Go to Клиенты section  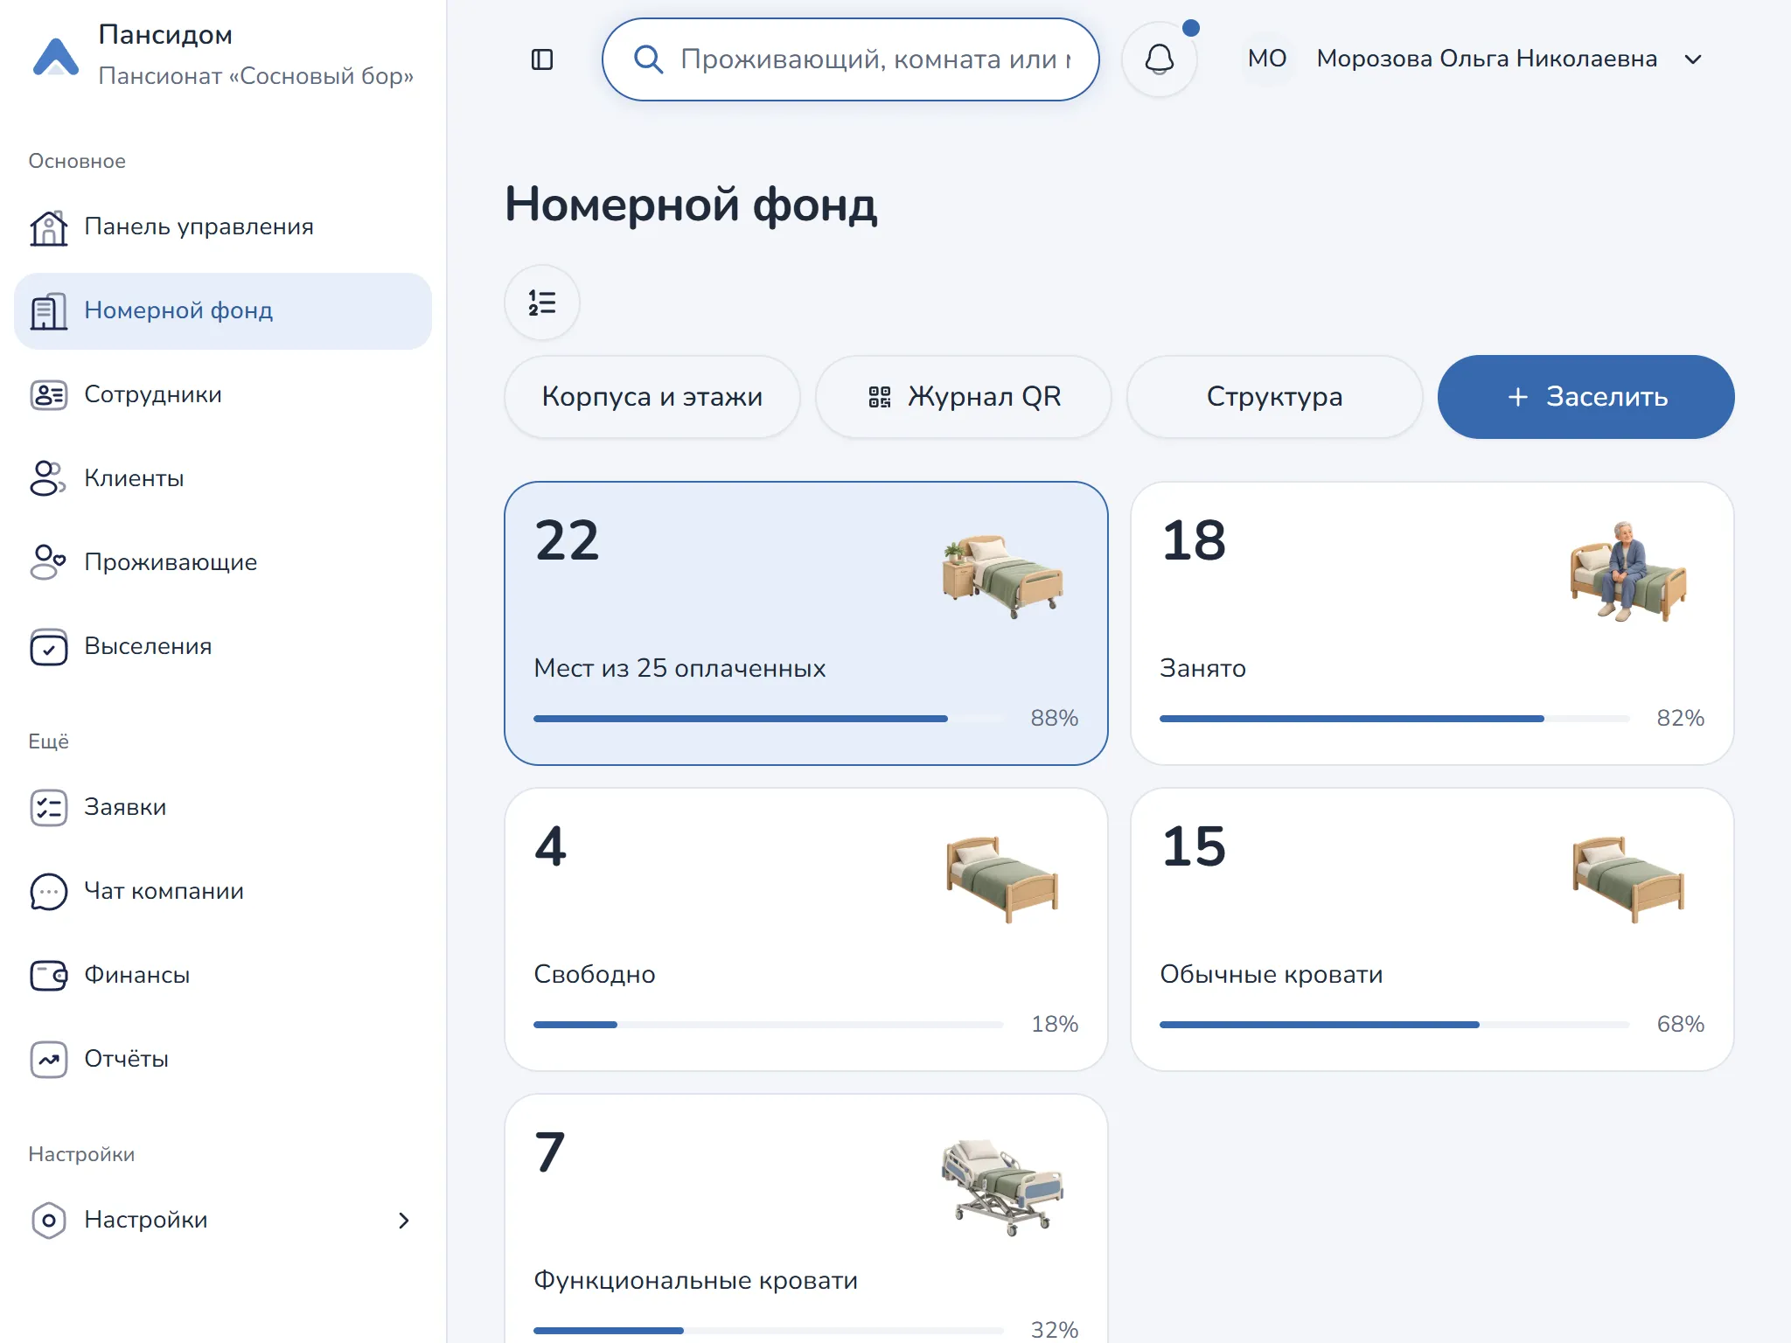tap(223, 479)
